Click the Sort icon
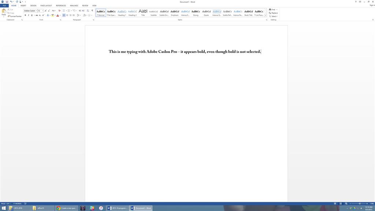The image size is (375, 211). coord(88,11)
